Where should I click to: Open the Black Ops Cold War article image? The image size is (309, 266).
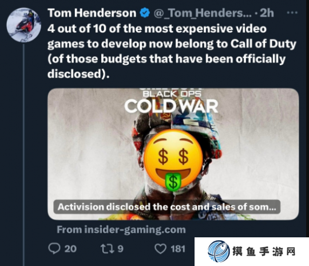coord(173,154)
